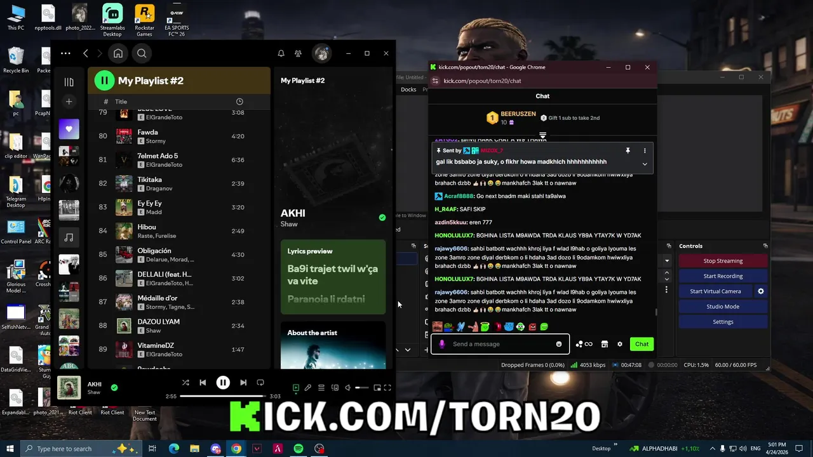Screen dimensions: 813x457
Task: Click Start Recording in OBS
Action: coord(723,276)
